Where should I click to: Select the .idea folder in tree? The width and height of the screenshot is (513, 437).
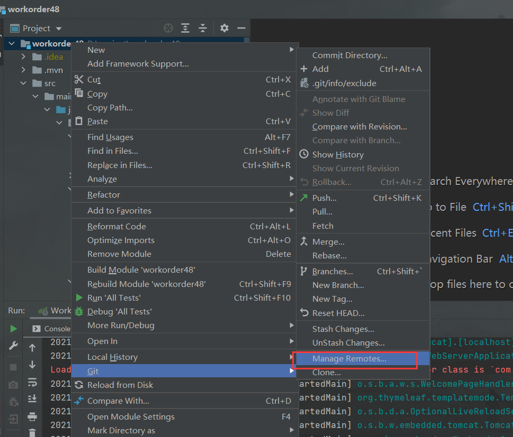pyautogui.click(x=48, y=57)
